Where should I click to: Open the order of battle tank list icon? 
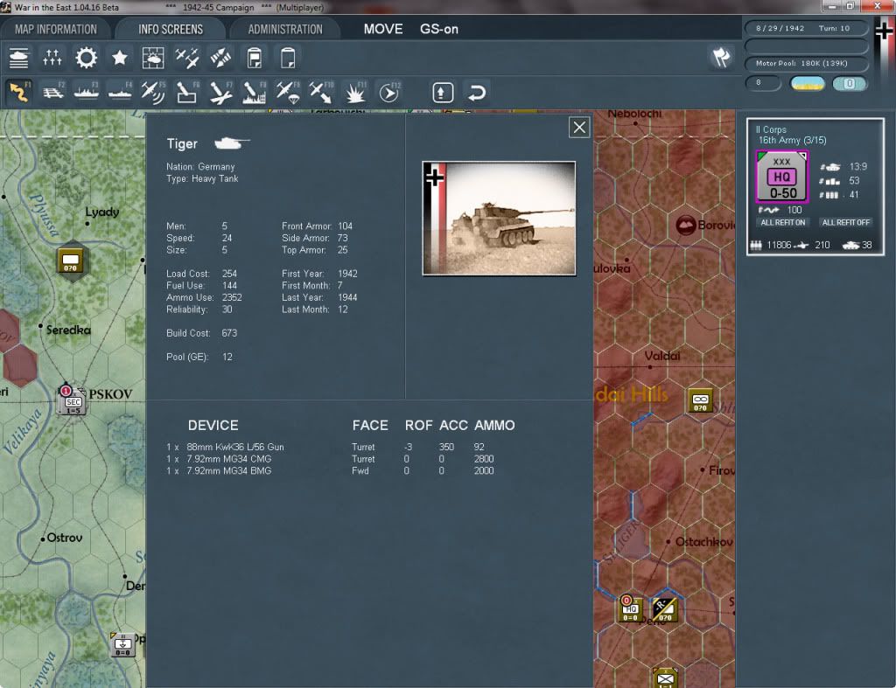pos(19,58)
